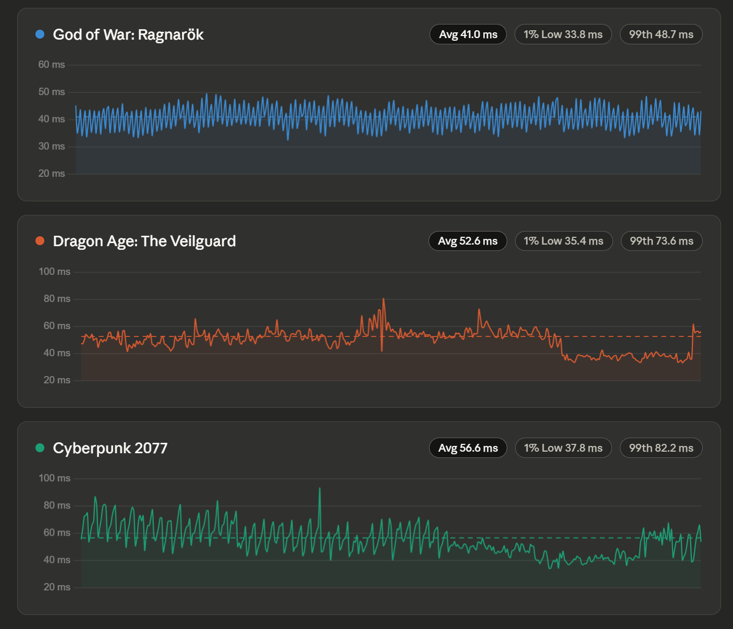Switch to the 1% Low 35.4 ms pill

(x=564, y=241)
